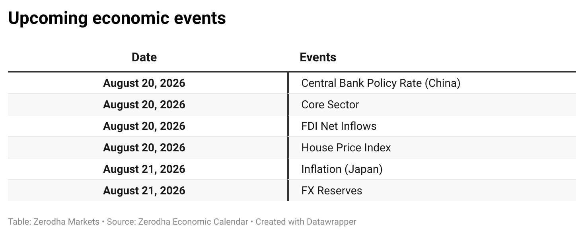Image resolution: width=584 pixels, height=235 pixels.
Task: Click the date beside FDI Net Inflows
Action: pos(144,126)
